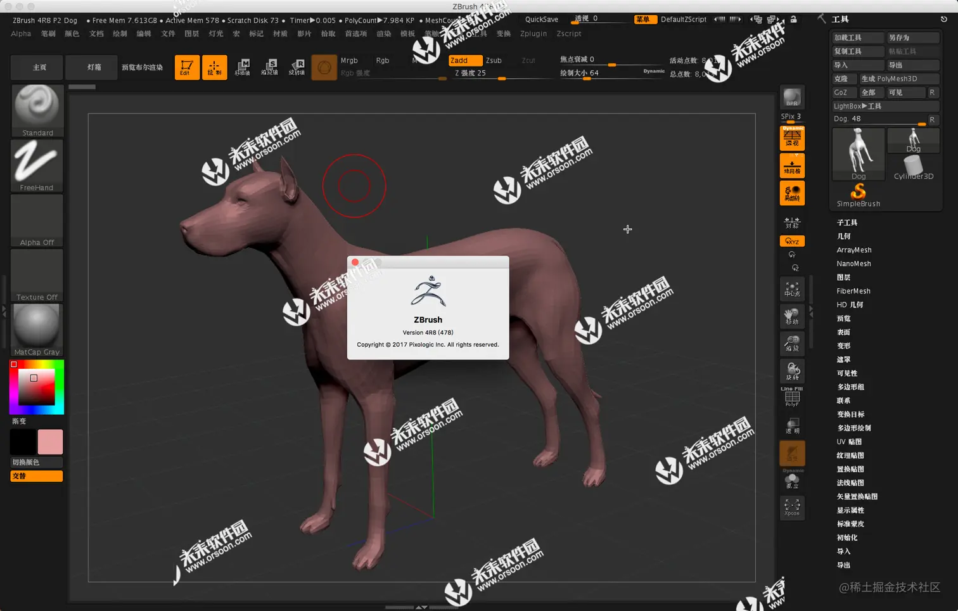Toggle Dynamic Solo (孤立) mode

pos(792,480)
